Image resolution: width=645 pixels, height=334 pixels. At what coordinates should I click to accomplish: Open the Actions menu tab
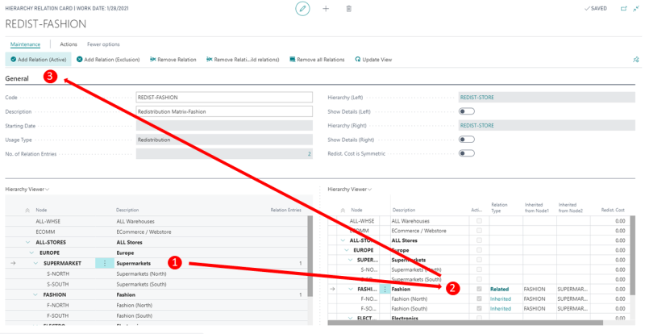click(x=69, y=44)
